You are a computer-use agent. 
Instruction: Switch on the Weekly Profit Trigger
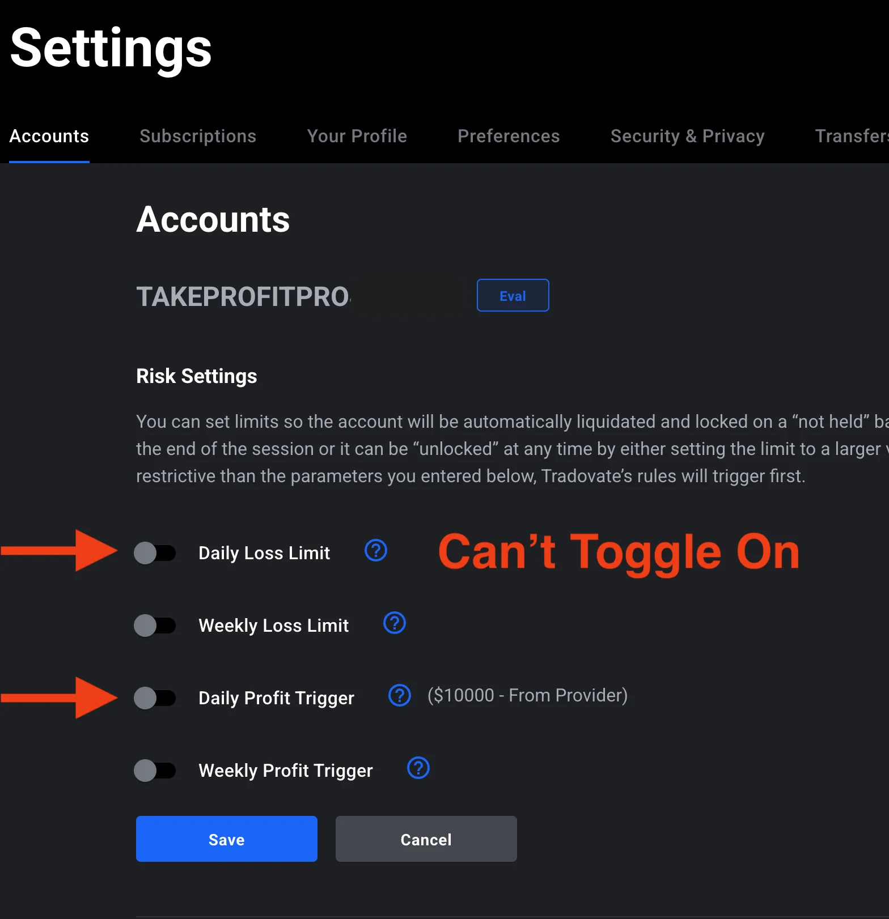(155, 771)
